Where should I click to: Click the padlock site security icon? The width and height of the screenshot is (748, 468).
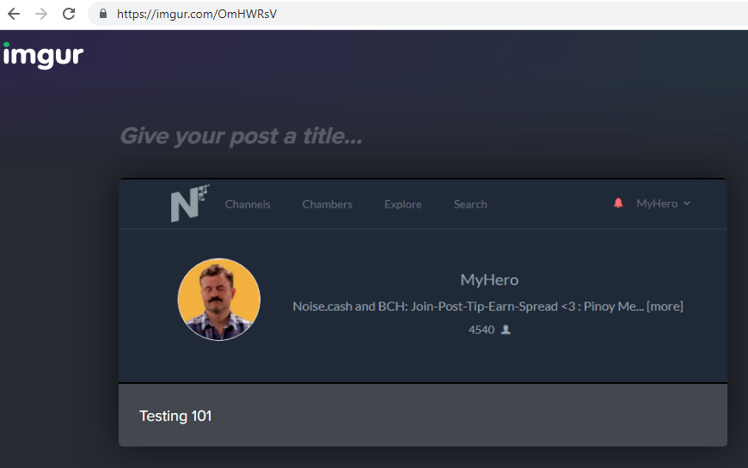coord(103,14)
